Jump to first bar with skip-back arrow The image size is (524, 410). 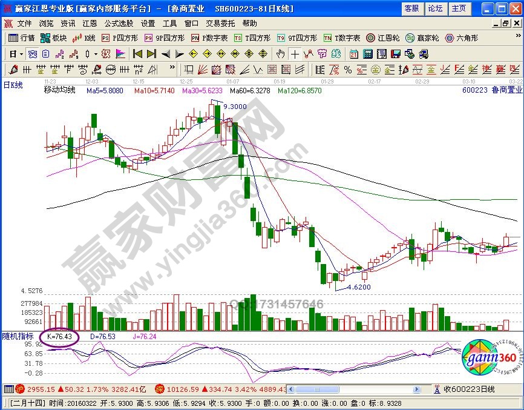point(138,54)
